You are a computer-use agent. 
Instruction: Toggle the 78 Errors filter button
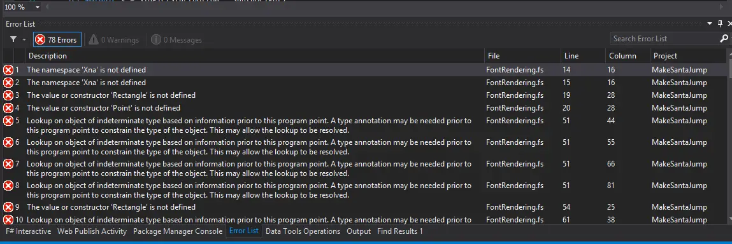tap(57, 39)
